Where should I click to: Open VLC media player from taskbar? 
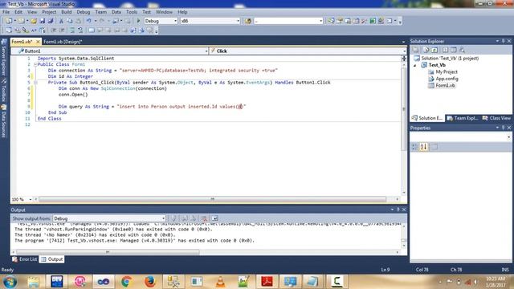click(220, 282)
